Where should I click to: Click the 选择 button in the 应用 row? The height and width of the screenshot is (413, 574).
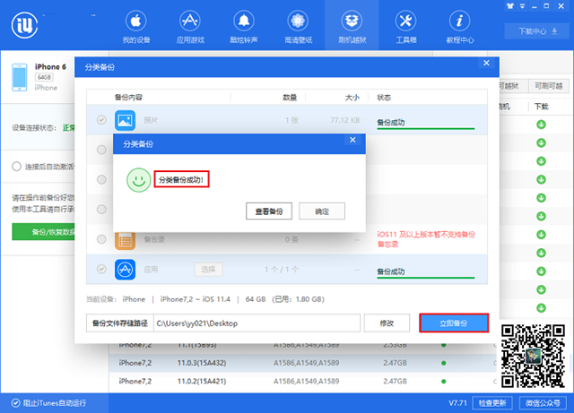(208, 270)
